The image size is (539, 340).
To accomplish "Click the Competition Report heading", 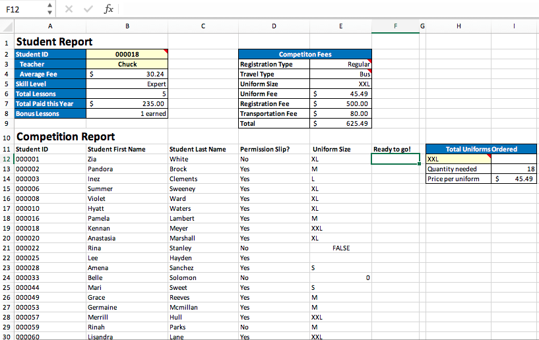I will coord(66,136).
